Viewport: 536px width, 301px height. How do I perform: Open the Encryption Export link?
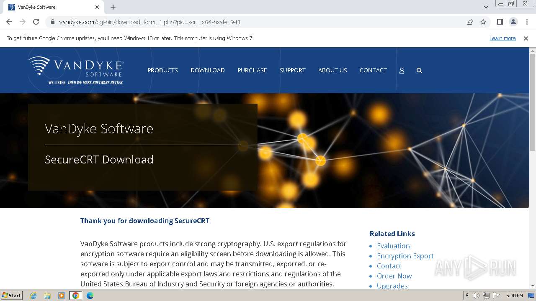405,256
